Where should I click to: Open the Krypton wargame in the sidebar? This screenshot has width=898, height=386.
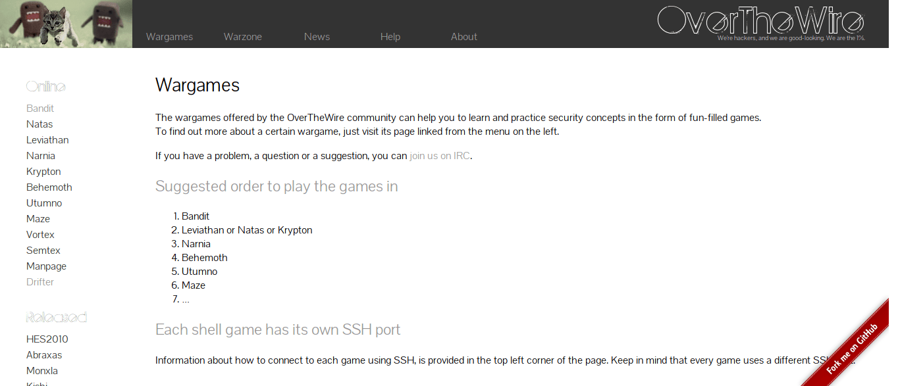(43, 172)
